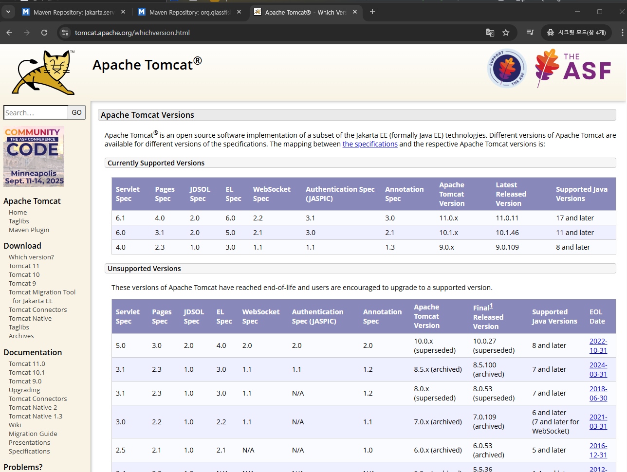Open the tab search dropdown arrow
The height and width of the screenshot is (472, 627).
click(x=8, y=12)
